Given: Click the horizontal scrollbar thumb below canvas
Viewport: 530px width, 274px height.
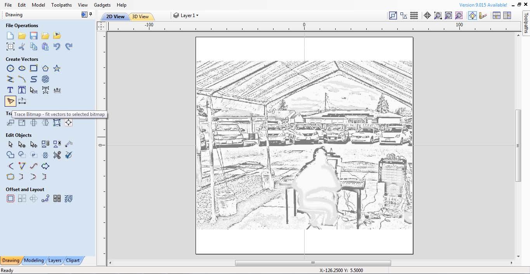Looking at the screenshot, I should click(x=313, y=263).
